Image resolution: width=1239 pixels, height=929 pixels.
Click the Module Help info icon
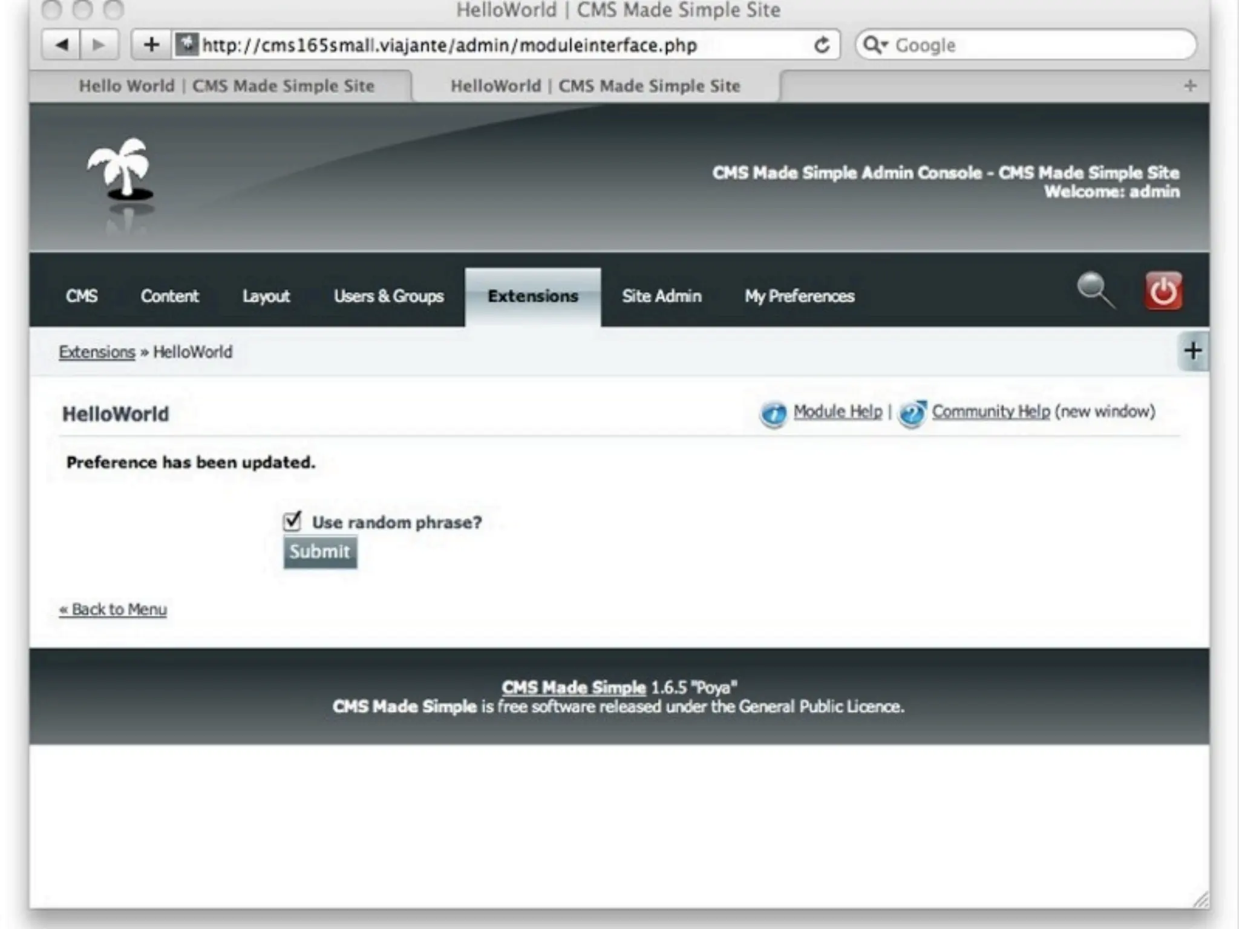(773, 414)
